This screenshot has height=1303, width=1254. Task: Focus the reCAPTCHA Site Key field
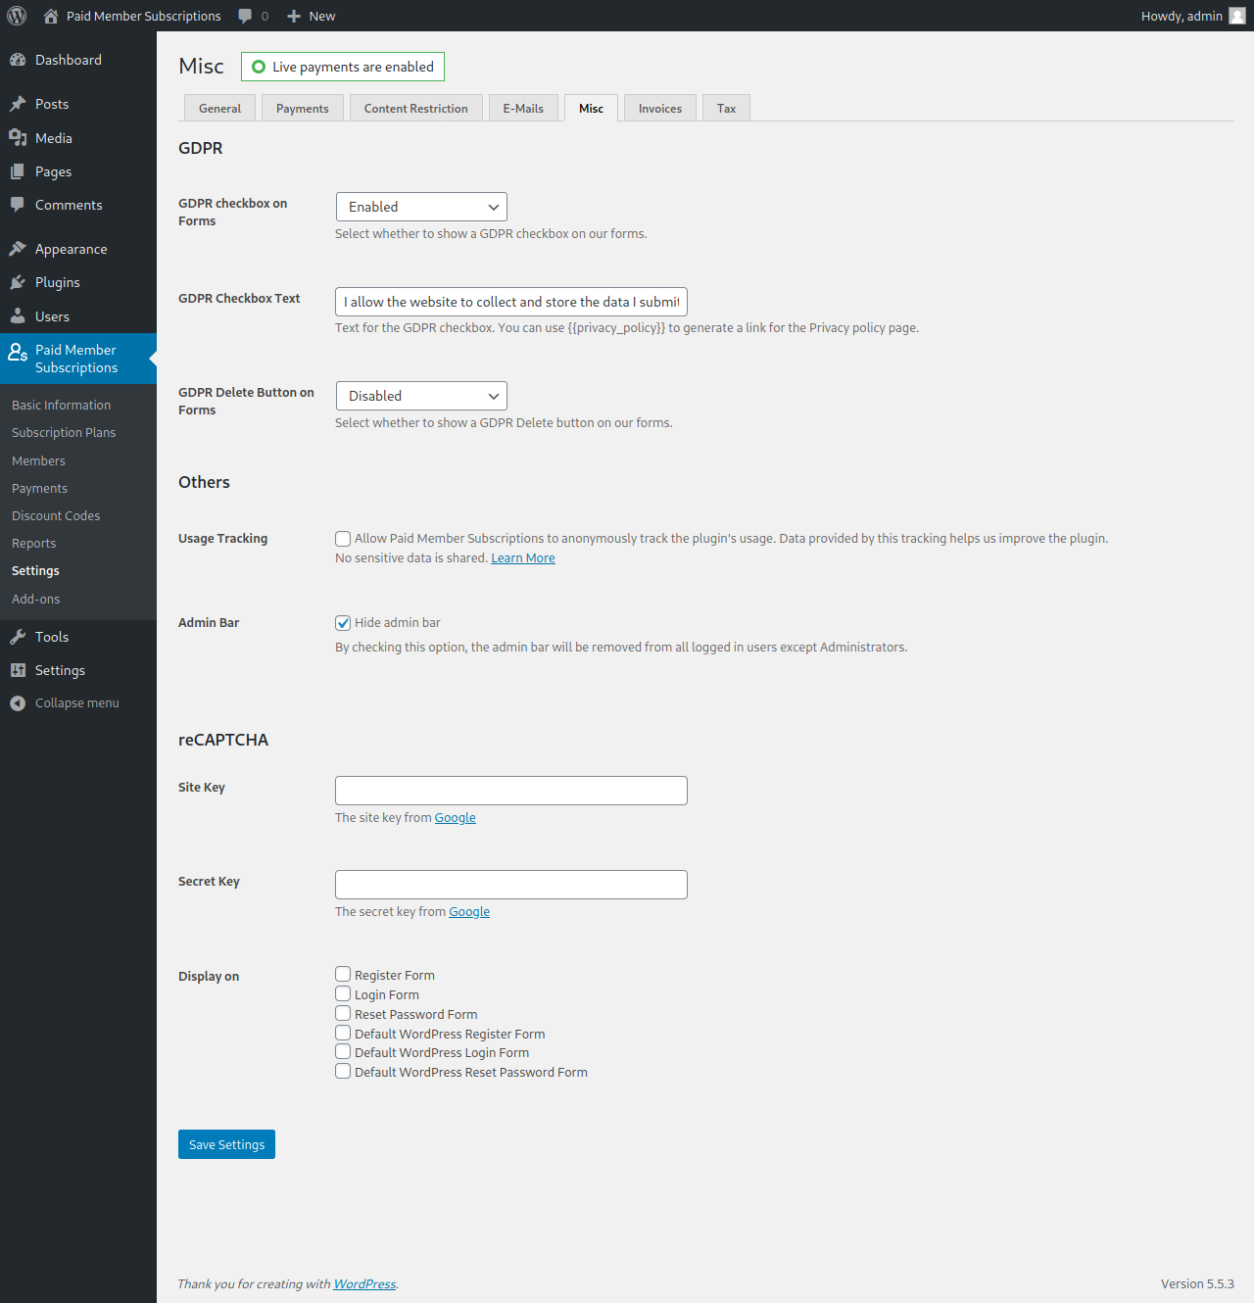click(510, 791)
